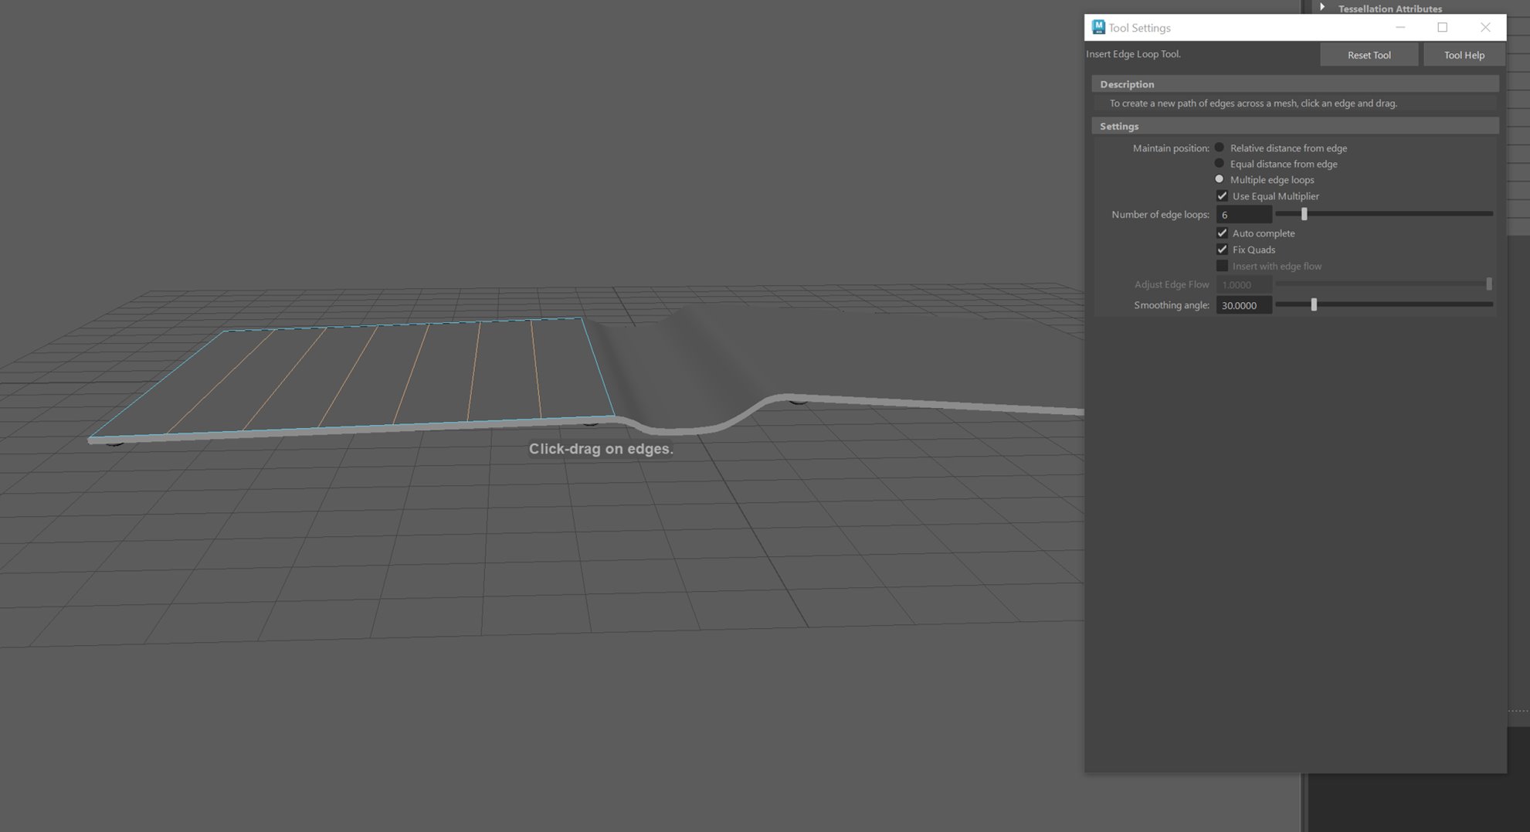Select the Multiple edge loops radio button
This screenshot has width=1530, height=832.
coord(1220,179)
